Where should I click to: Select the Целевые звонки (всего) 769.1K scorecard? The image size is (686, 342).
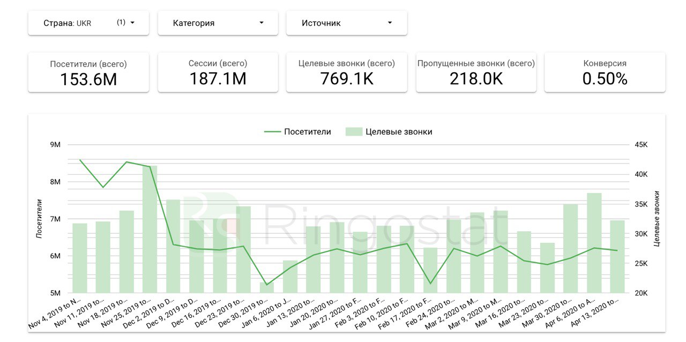point(347,72)
